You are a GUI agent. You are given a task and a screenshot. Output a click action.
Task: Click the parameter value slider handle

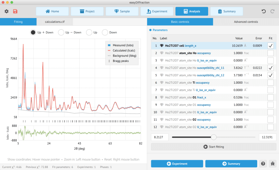tap(214, 137)
